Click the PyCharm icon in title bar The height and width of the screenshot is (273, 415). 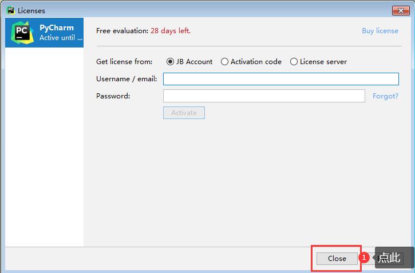(x=11, y=10)
